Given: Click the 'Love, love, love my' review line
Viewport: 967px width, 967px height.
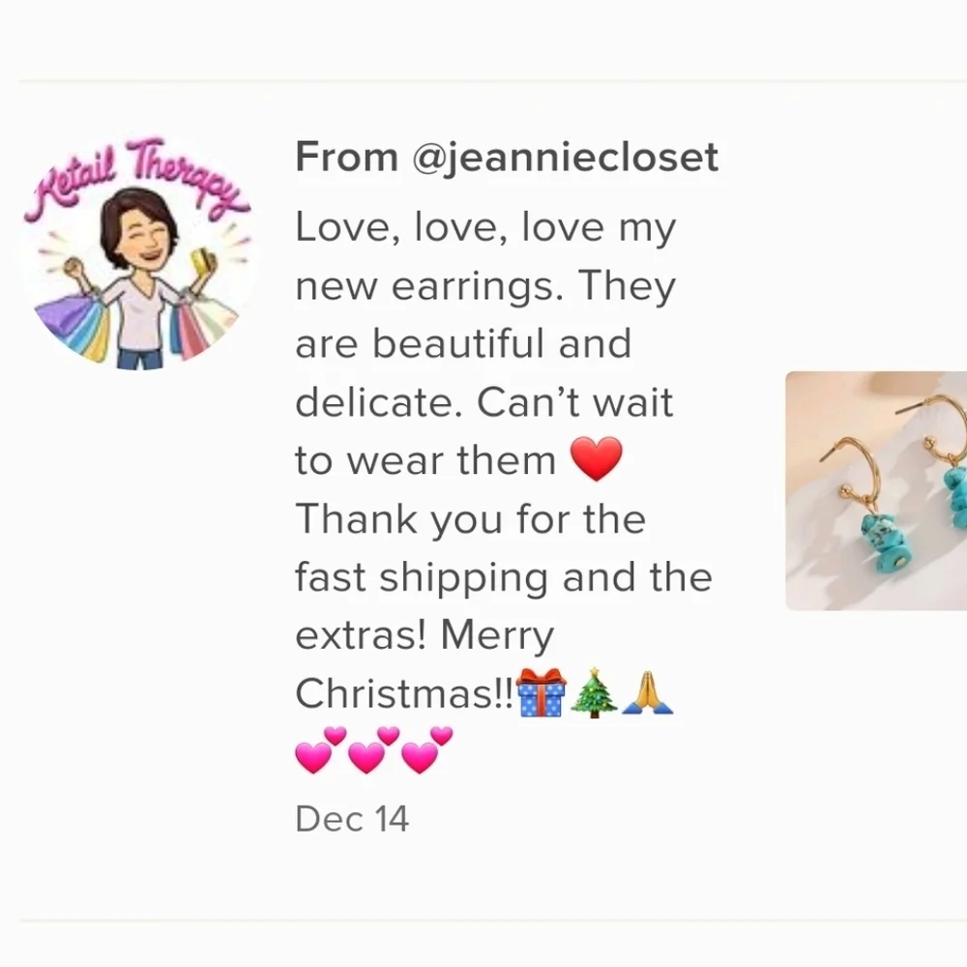Looking at the screenshot, I should coord(485,227).
